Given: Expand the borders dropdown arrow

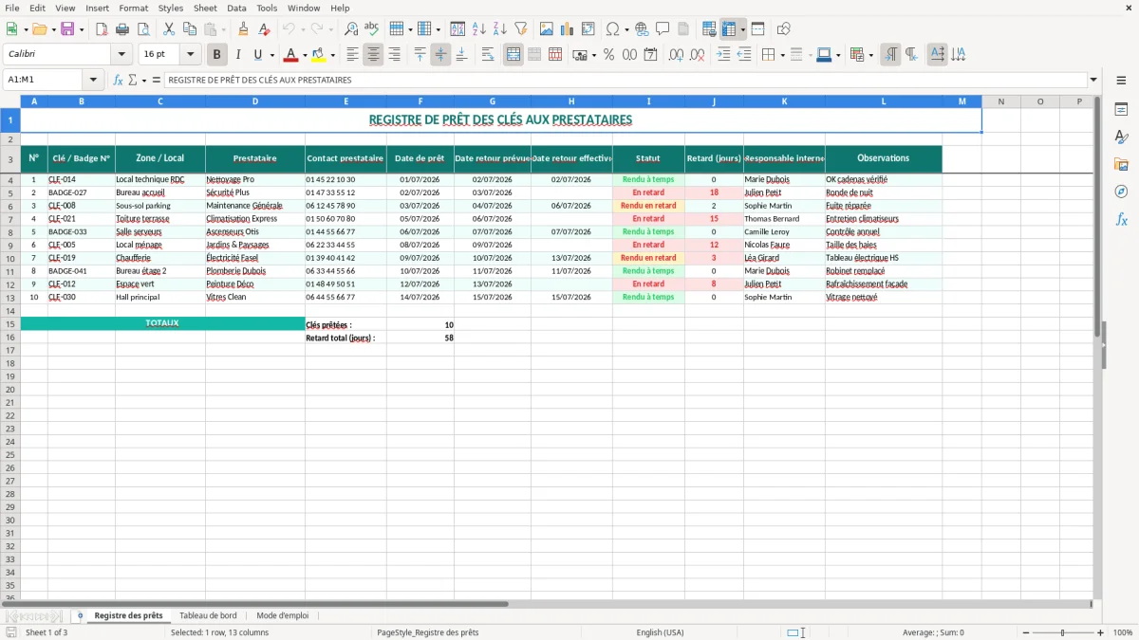Looking at the screenshot, I should point(782,55).
